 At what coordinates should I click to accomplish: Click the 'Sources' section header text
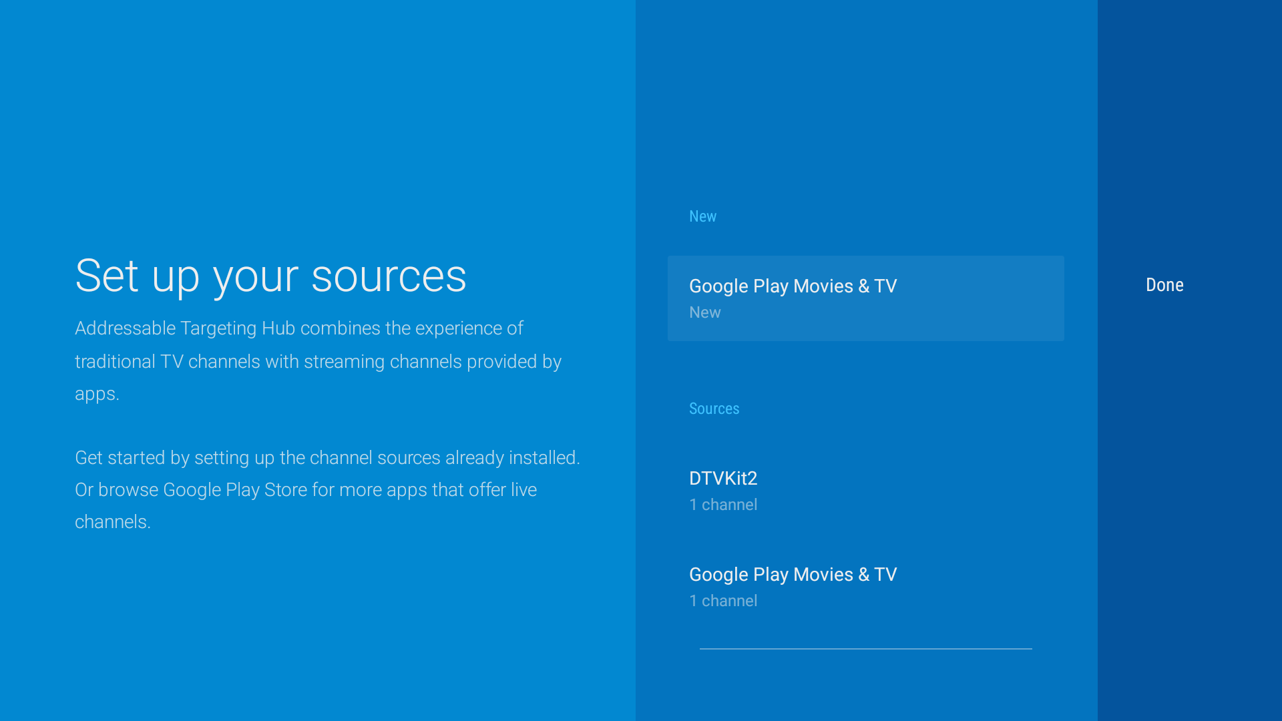(714, 409)
